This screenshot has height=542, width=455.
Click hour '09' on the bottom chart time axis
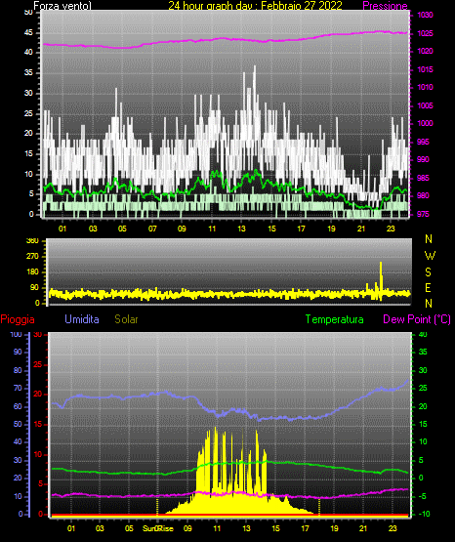point(187,528)
